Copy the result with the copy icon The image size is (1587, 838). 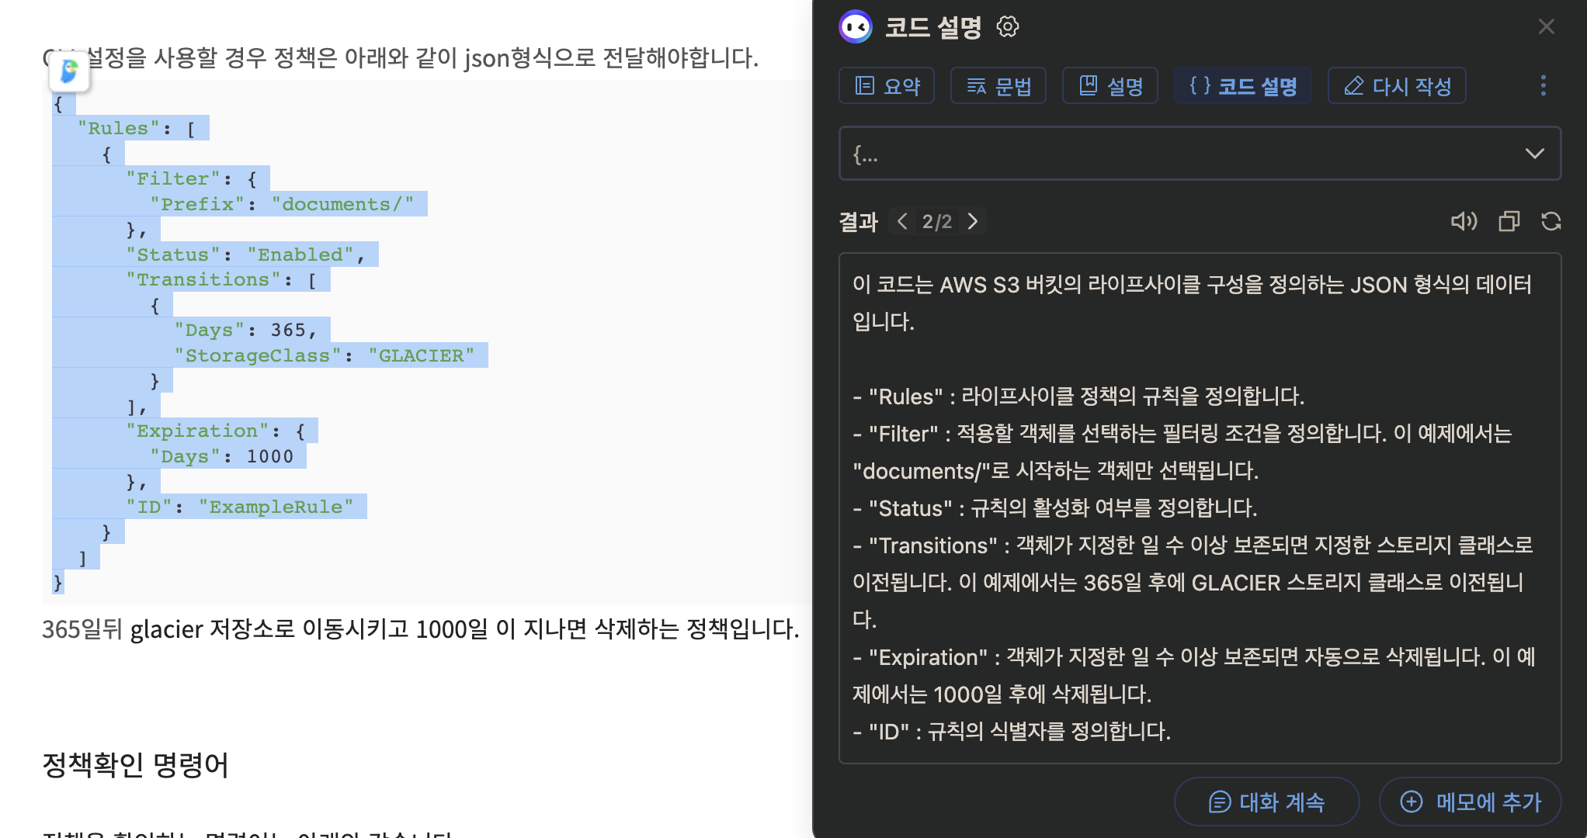pyautogui.click(x=1509, y=222)
